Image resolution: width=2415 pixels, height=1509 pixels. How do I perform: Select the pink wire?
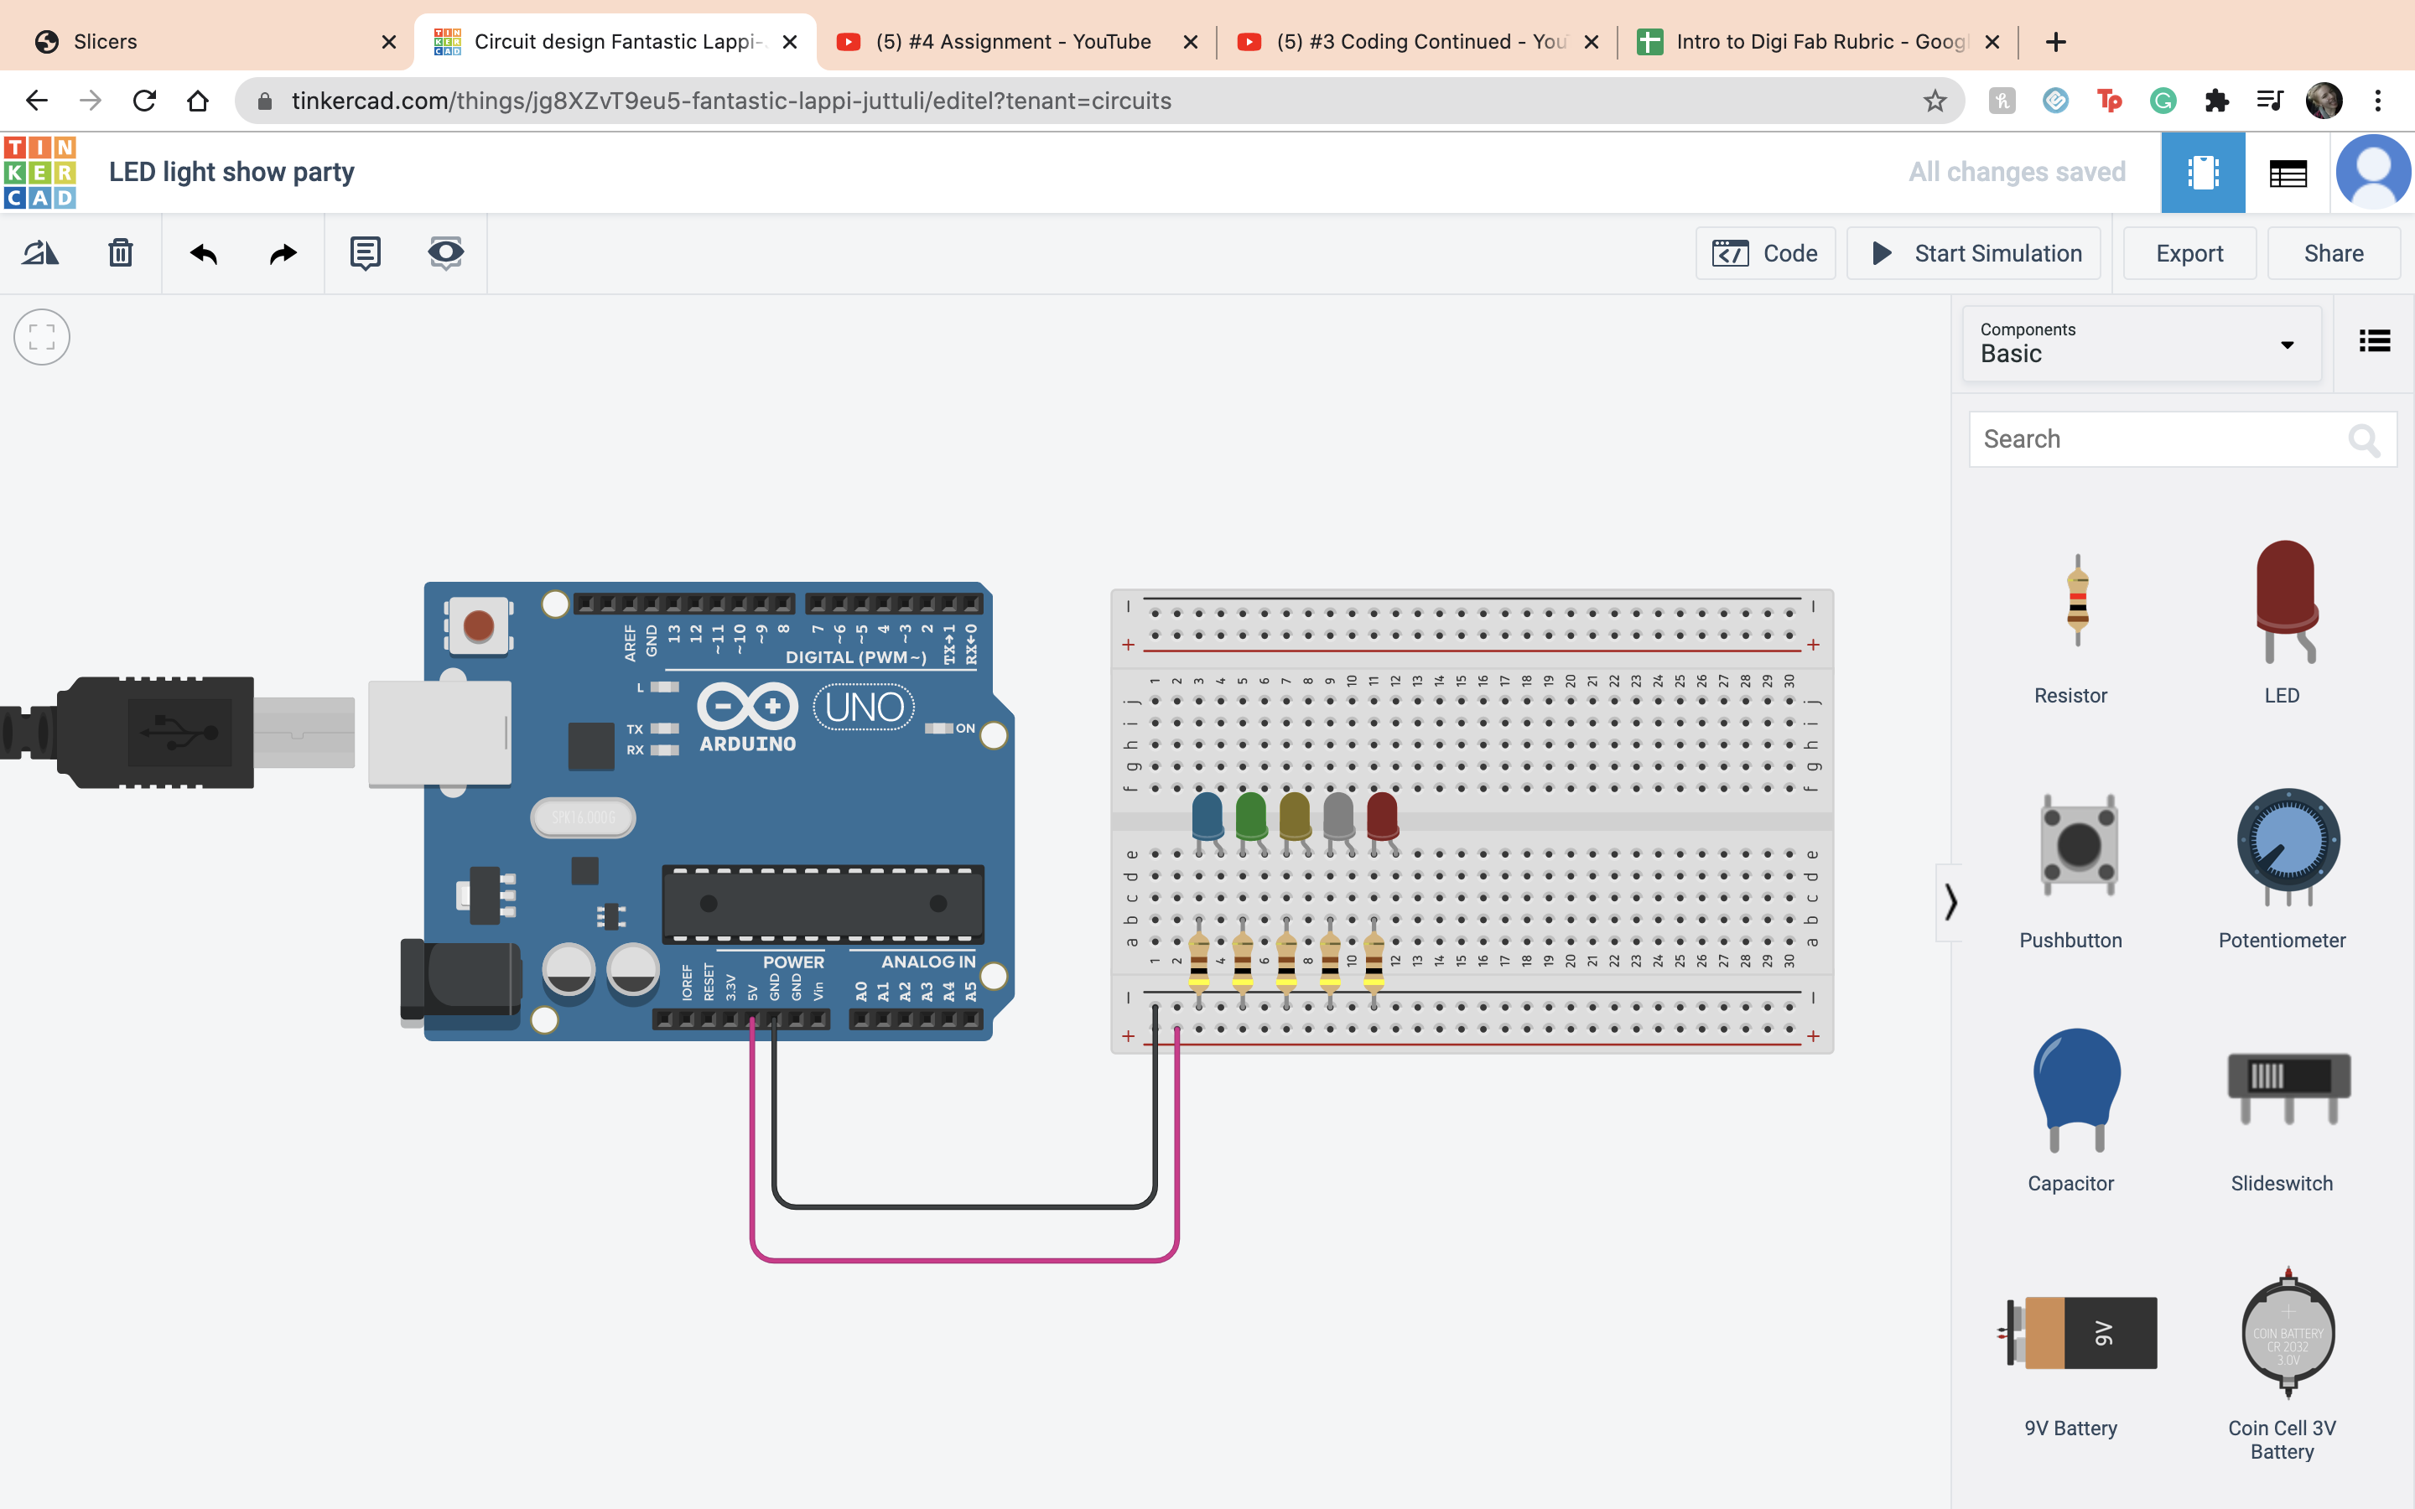[964, 1259]
